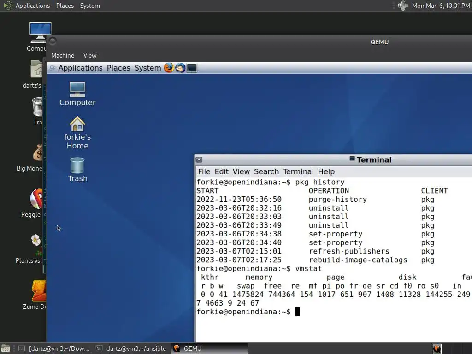Open the host Places menu

pos(65,6)
